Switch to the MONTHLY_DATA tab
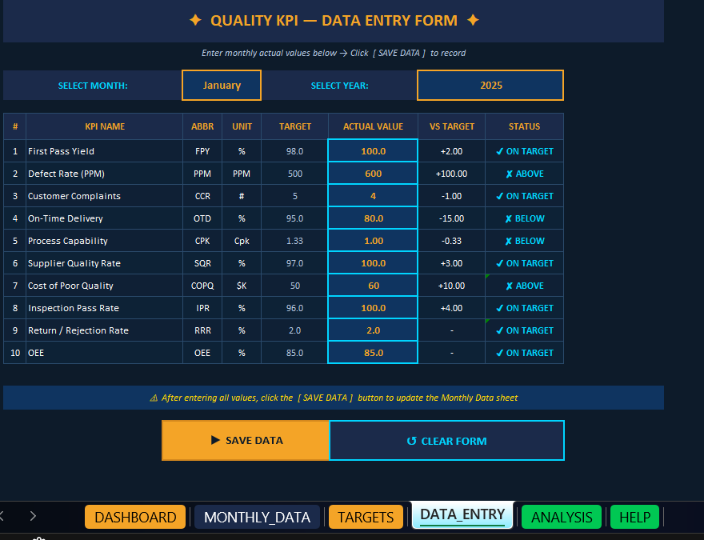This screenshot has width=704, height=540. coord(257,517)
